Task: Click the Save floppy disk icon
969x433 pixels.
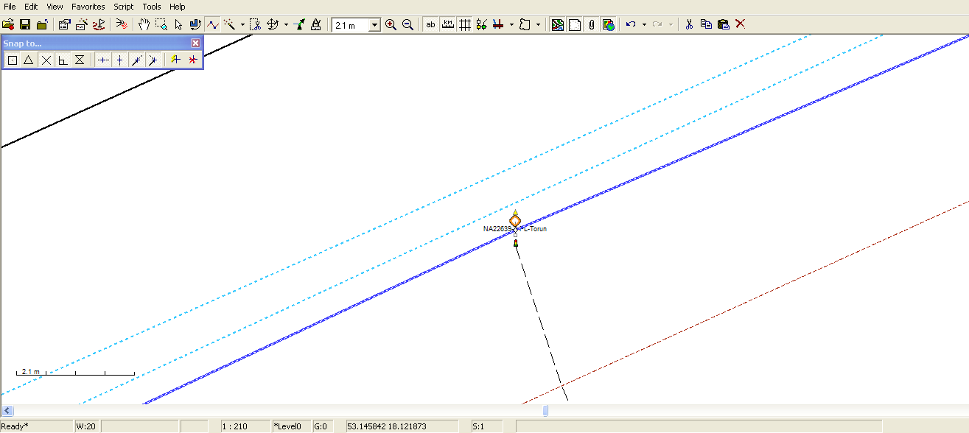Action: 24,24
